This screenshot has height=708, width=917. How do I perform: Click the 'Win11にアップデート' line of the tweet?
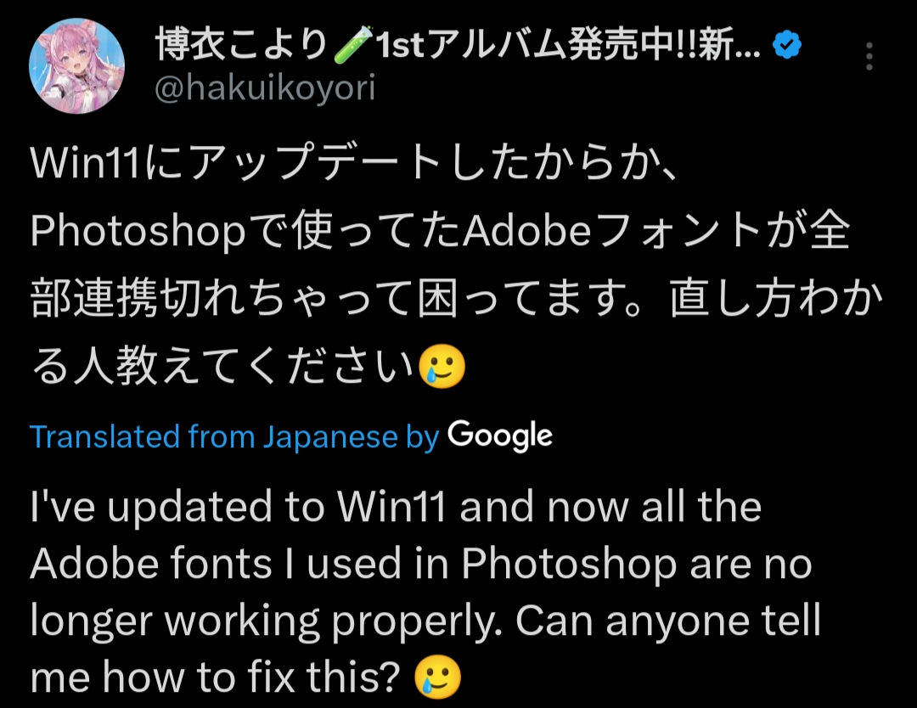[354, 162]
